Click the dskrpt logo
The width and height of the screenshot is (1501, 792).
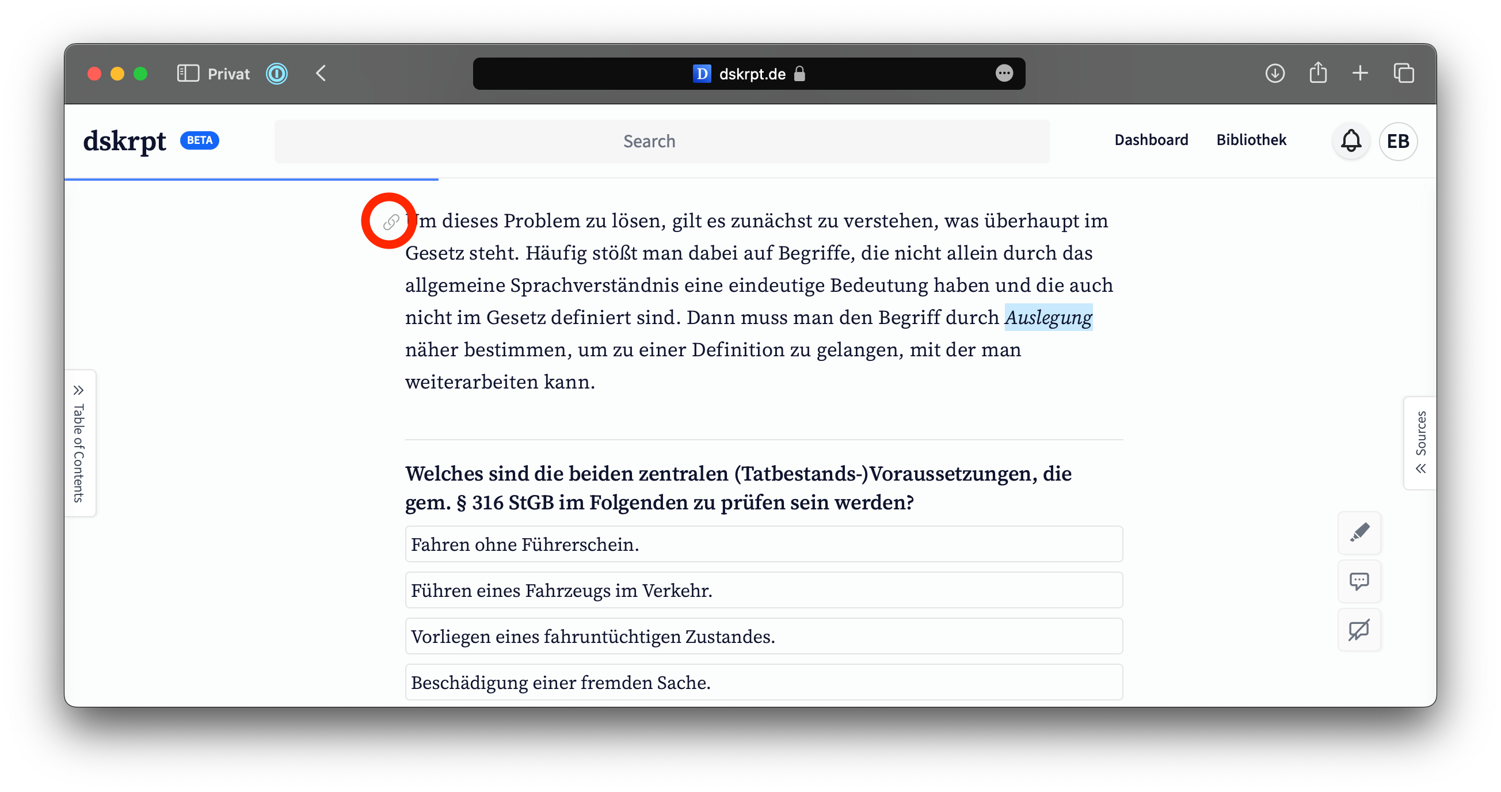(x=125, y=141)
